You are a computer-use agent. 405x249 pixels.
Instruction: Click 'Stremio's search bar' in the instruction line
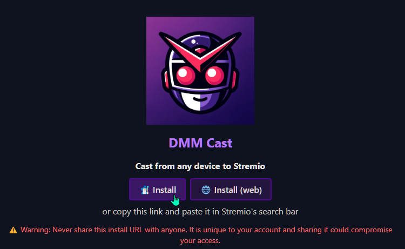[x=260, y=212]
